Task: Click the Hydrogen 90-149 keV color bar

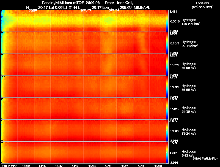Action: (167, 43)
